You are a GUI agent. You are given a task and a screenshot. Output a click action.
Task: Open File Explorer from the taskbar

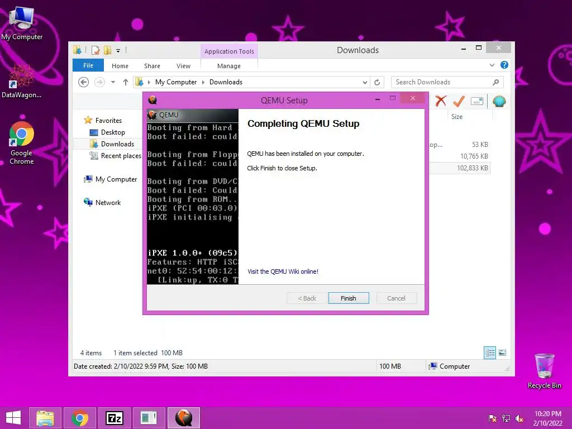coord(45,418)
